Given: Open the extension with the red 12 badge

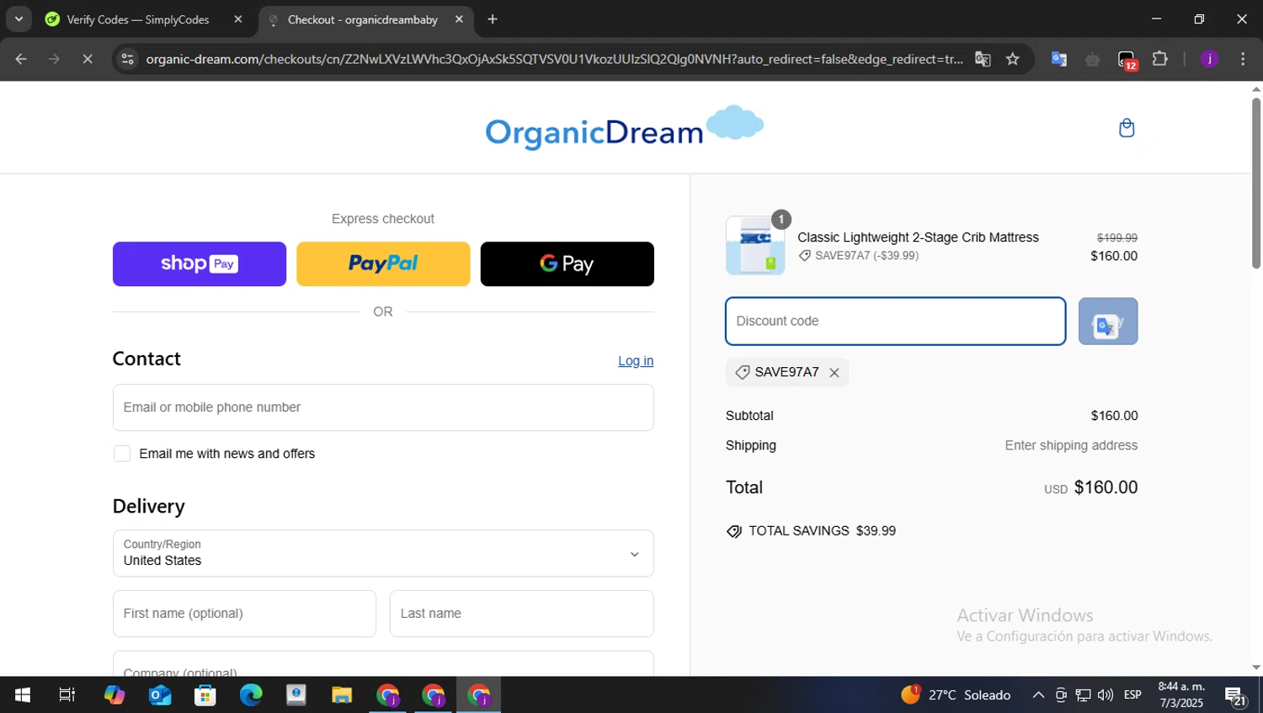Looking at the screenshot, I should (1127, 60).
